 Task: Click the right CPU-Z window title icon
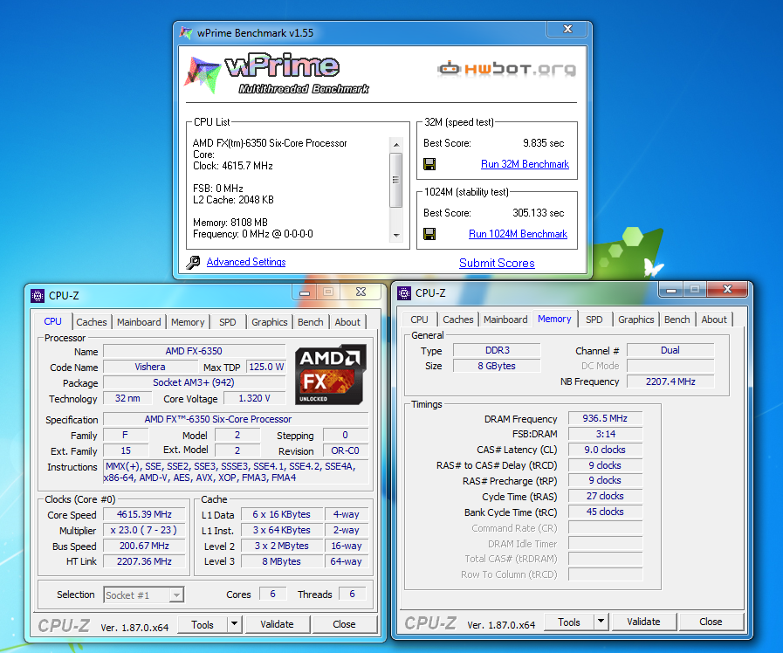[404, 293]
